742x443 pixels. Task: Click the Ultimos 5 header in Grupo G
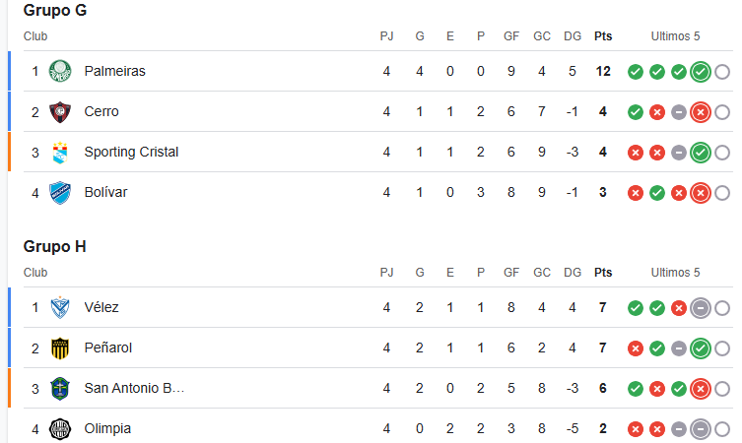(675, 36)
